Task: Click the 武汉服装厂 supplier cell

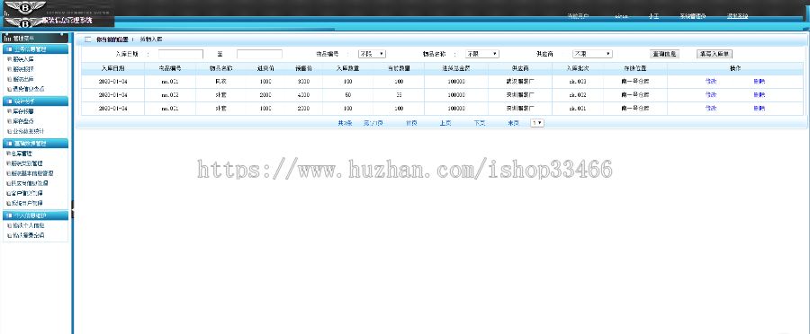Action: tap(519, 82)
